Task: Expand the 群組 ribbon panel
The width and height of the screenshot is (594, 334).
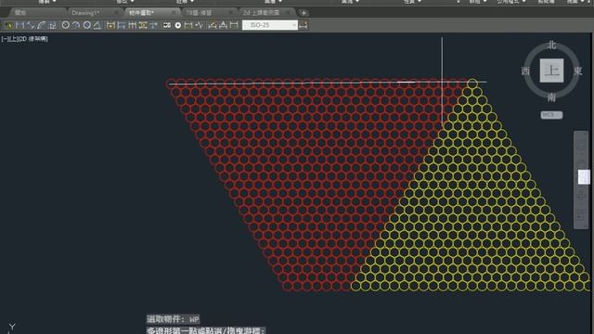Action: (x=477, y=2)
